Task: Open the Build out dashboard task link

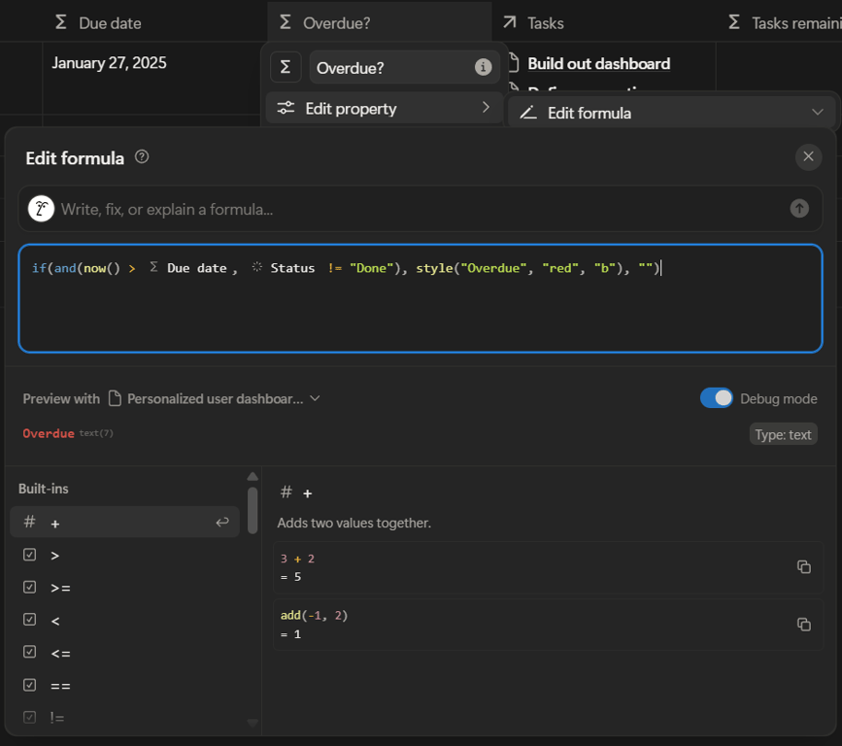Action: [598, 64]
